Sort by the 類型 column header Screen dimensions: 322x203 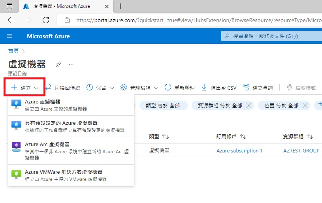click(159, 137)
